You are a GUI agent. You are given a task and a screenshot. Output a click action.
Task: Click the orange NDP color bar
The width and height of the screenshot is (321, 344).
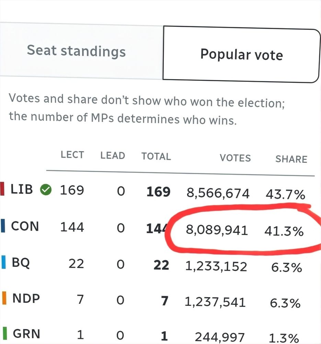tap(4, 298)
